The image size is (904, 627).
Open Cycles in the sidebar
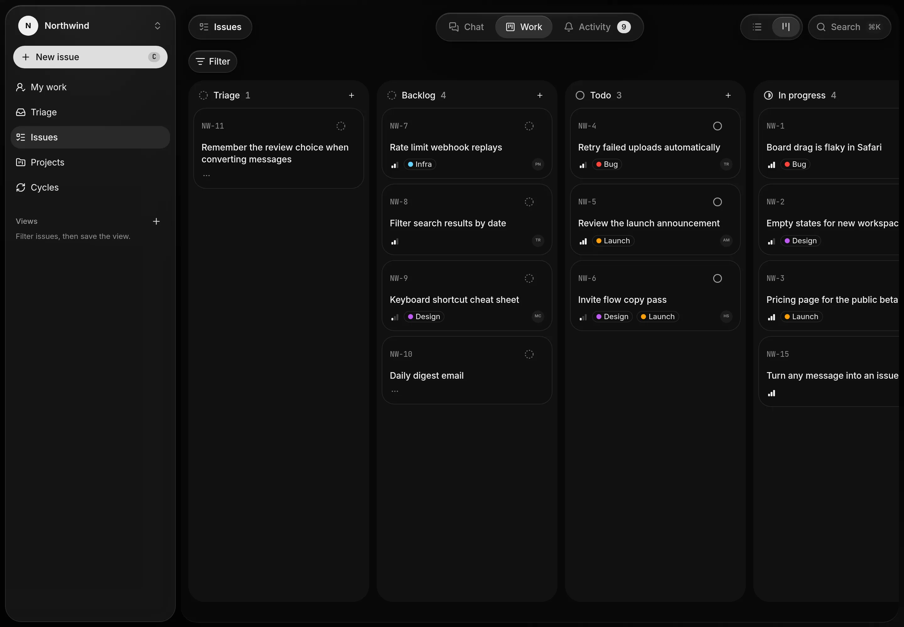(x=90, y=187)
